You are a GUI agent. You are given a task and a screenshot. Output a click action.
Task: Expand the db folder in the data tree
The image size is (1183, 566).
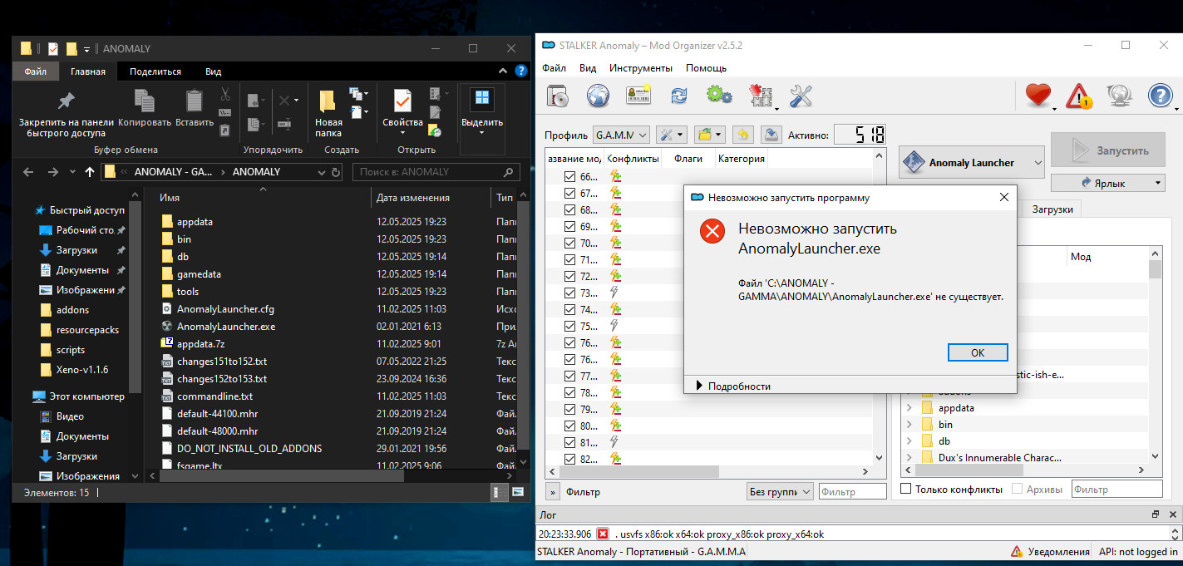[x=909, y=441]
